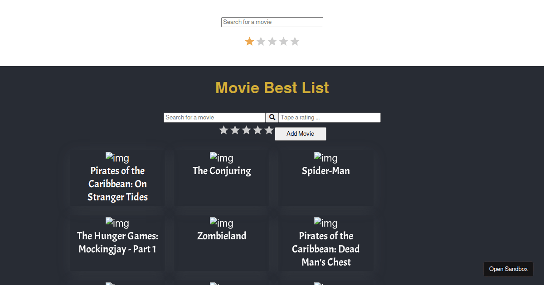Click the Spider-Man poster image
544x285 pixels.
326,158
